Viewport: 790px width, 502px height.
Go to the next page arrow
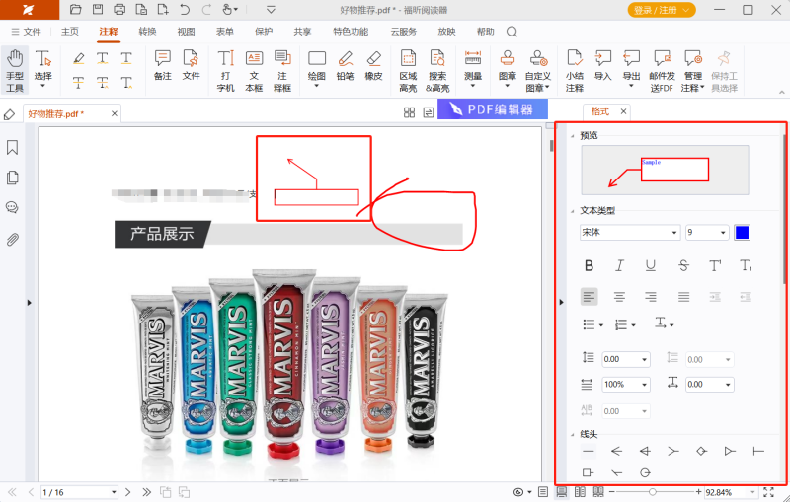tap(127, 492)
